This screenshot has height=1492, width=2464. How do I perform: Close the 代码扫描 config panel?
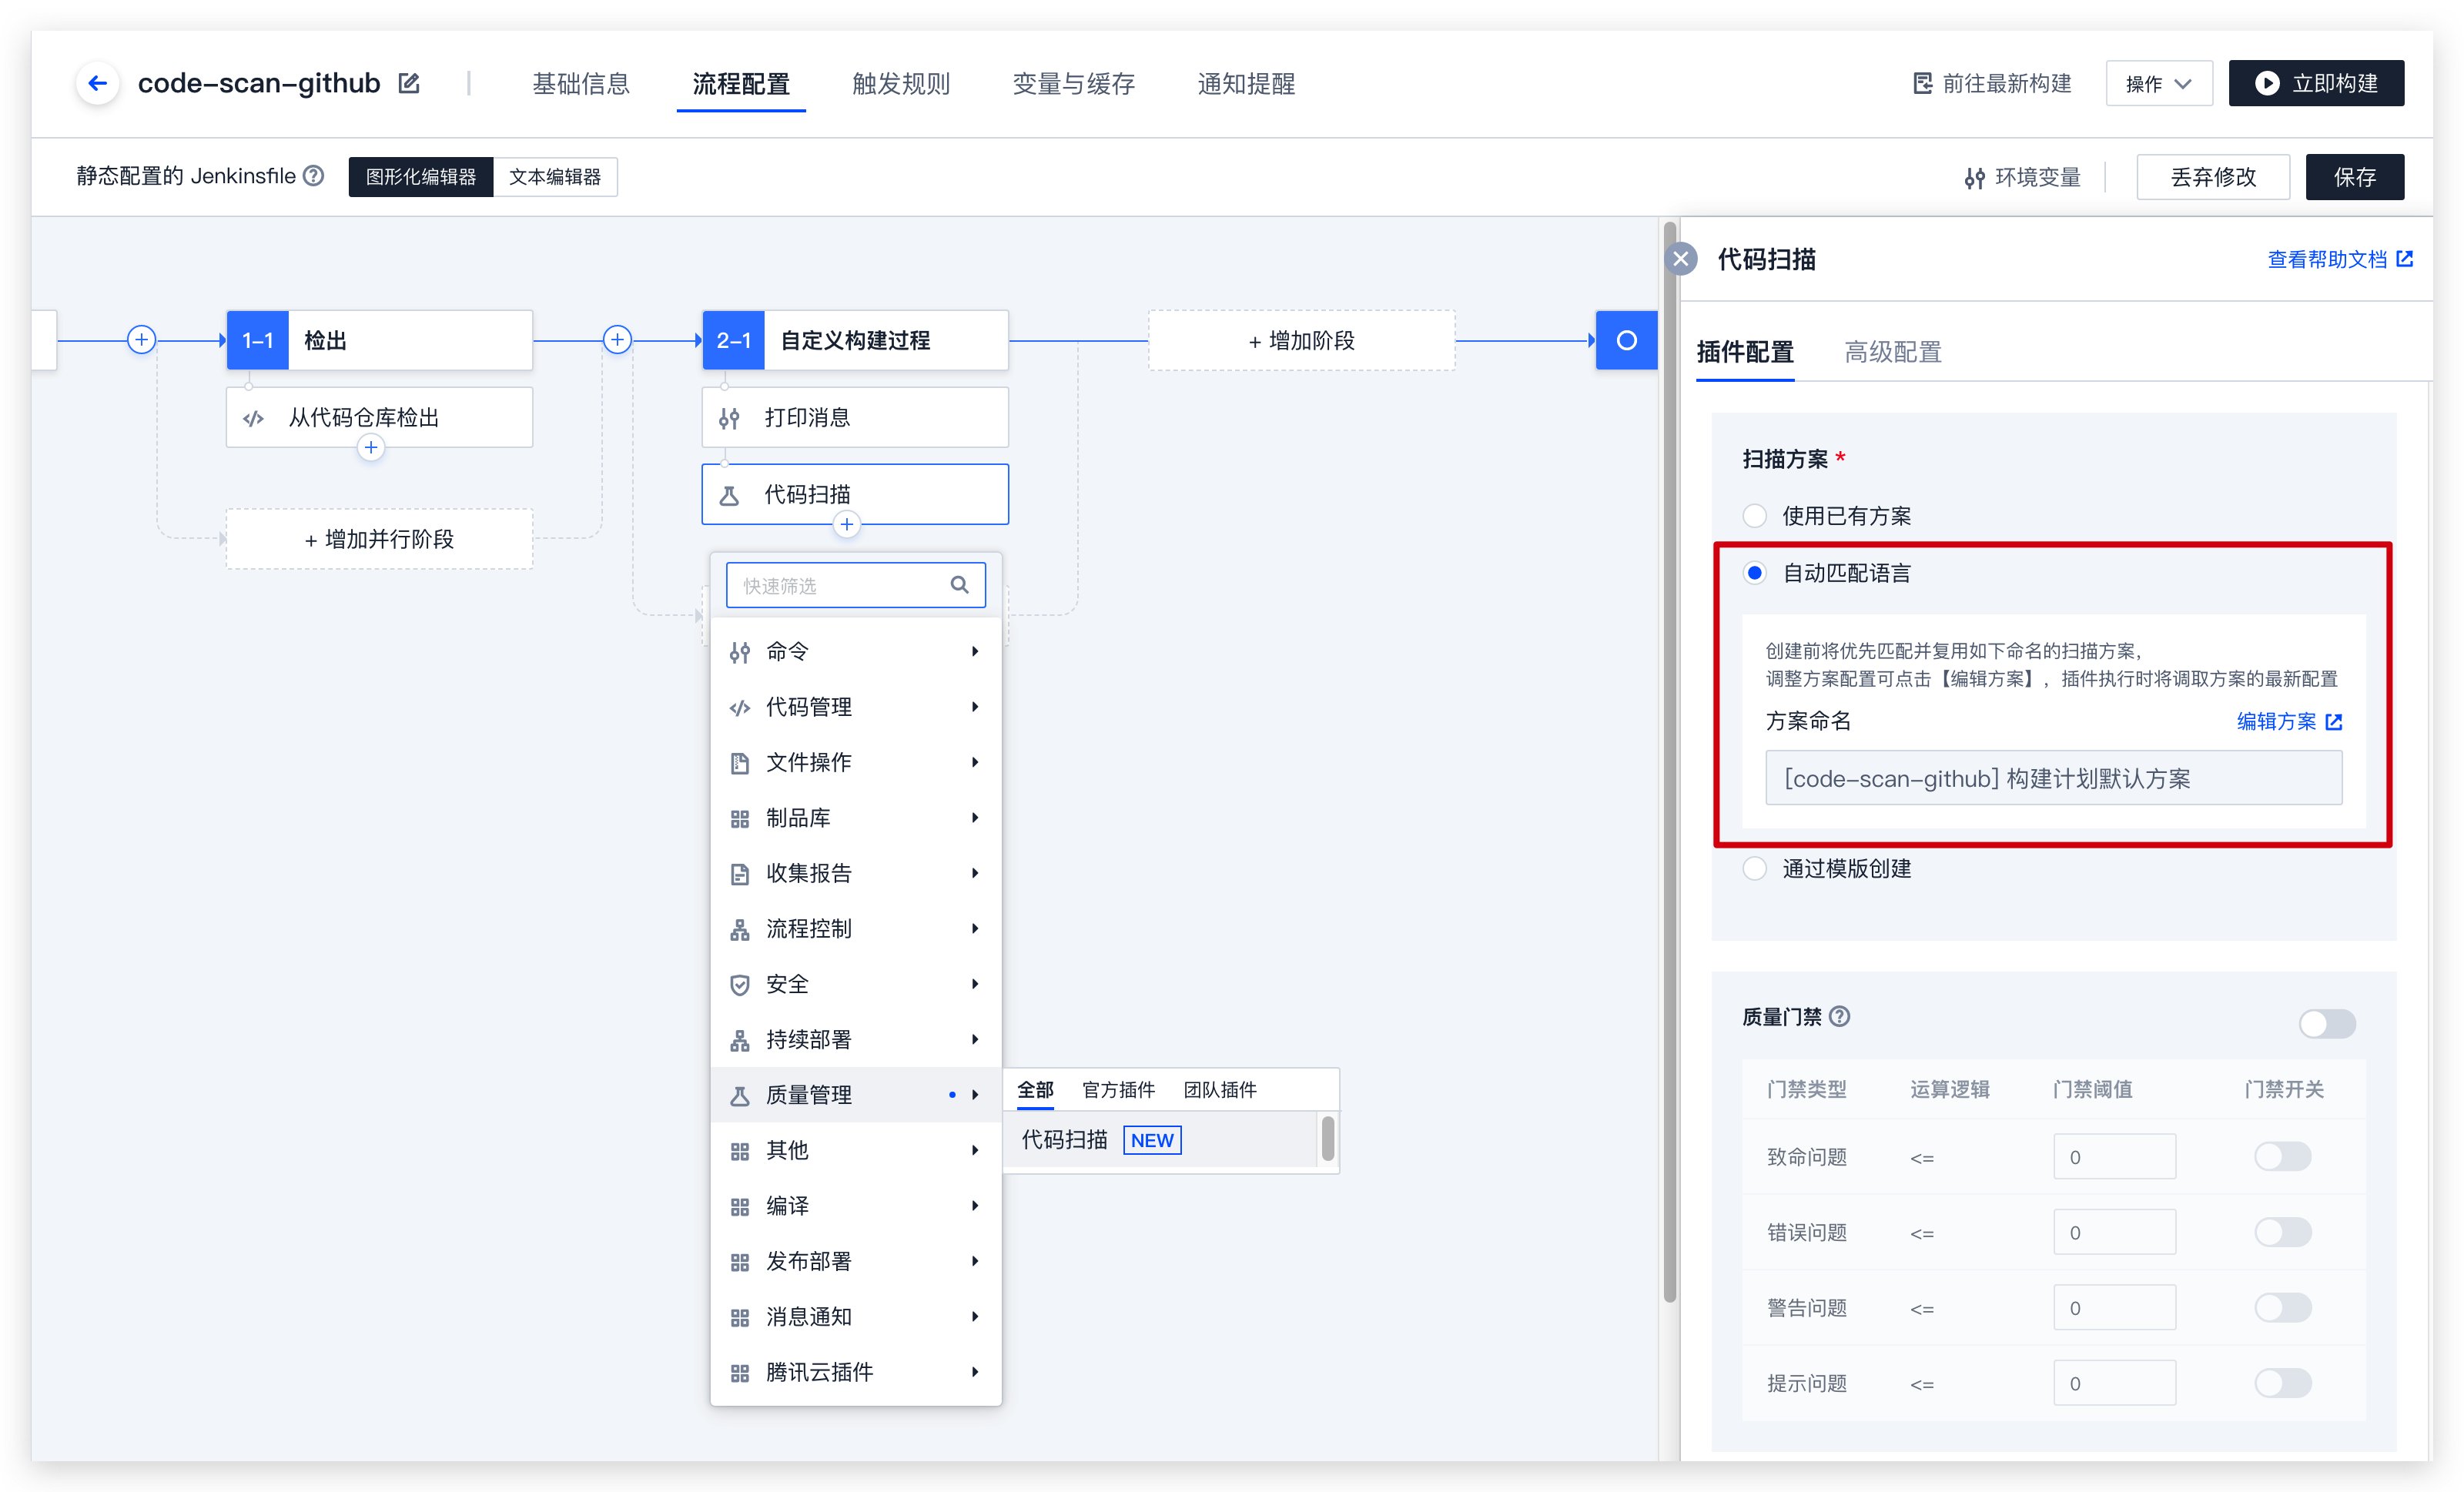[1682, 259]
